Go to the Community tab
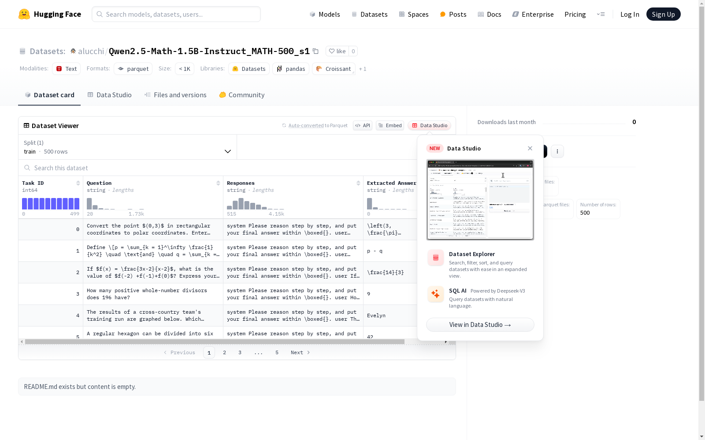Viewport: 705px width, 440px height. click(242, 95)
